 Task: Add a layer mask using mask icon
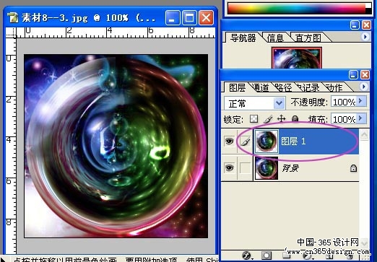tap(266, 256)
